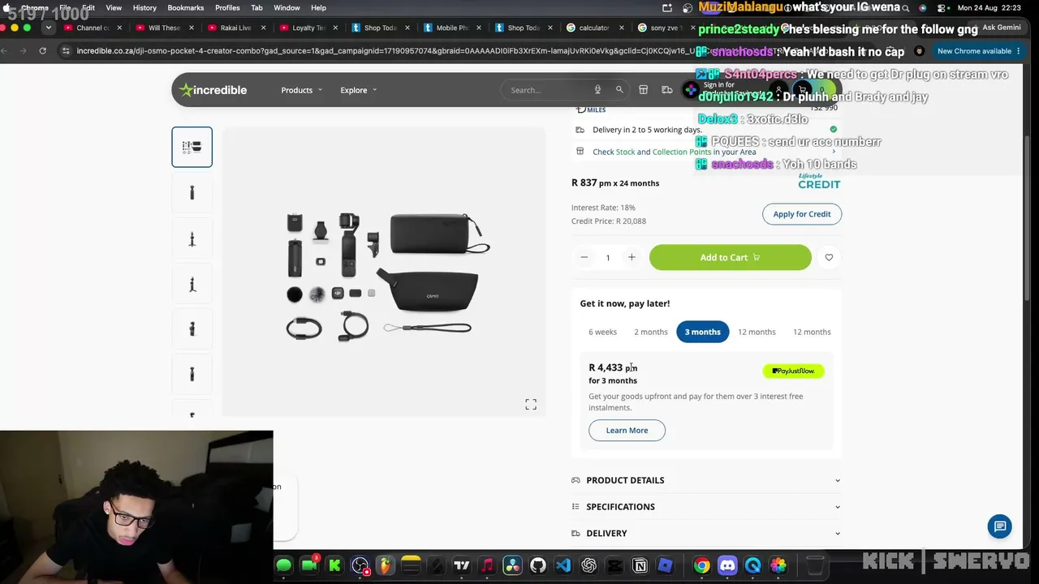
Task: Launch DaVinci Resolve from the dock
Action: coord(512,565)
